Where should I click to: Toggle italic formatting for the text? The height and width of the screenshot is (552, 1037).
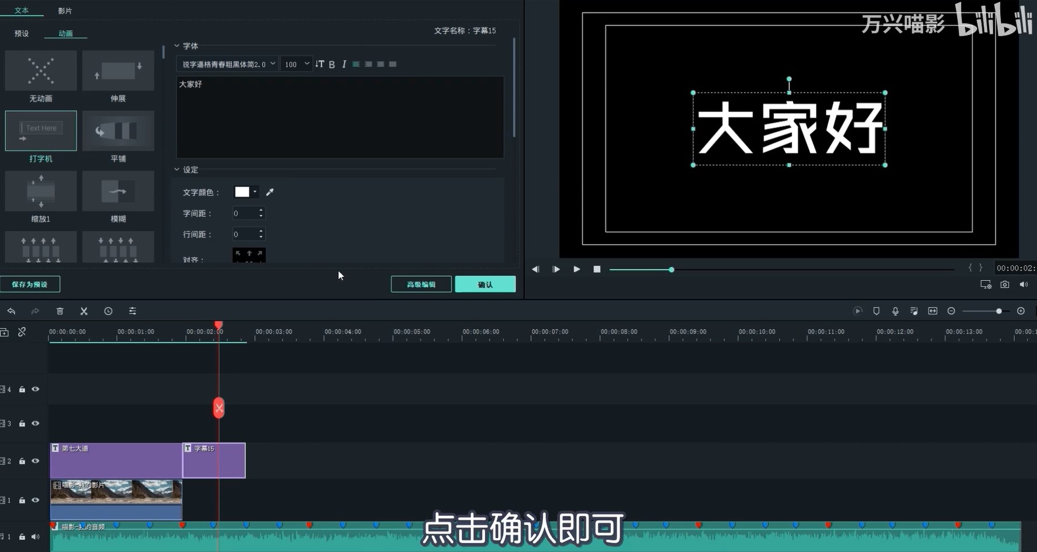tap(344, 64)
